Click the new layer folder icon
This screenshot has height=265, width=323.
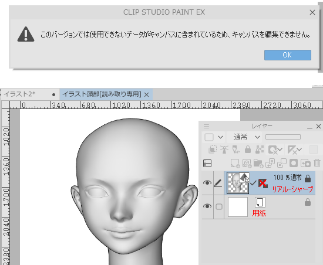[258, 164]
